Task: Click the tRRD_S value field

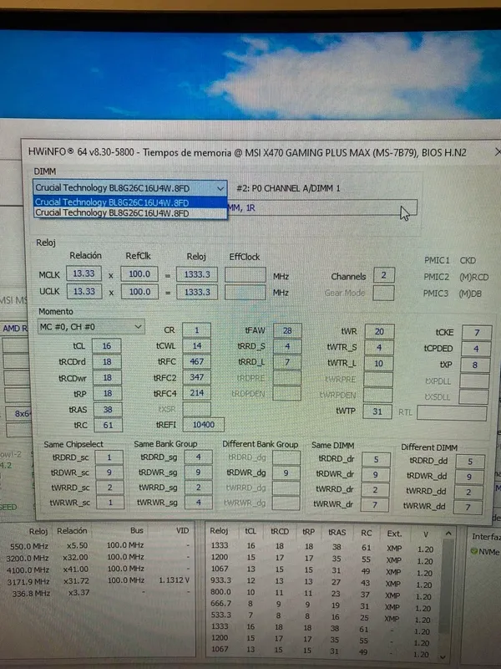Action: pyautogui.click(x=287, y=346)
